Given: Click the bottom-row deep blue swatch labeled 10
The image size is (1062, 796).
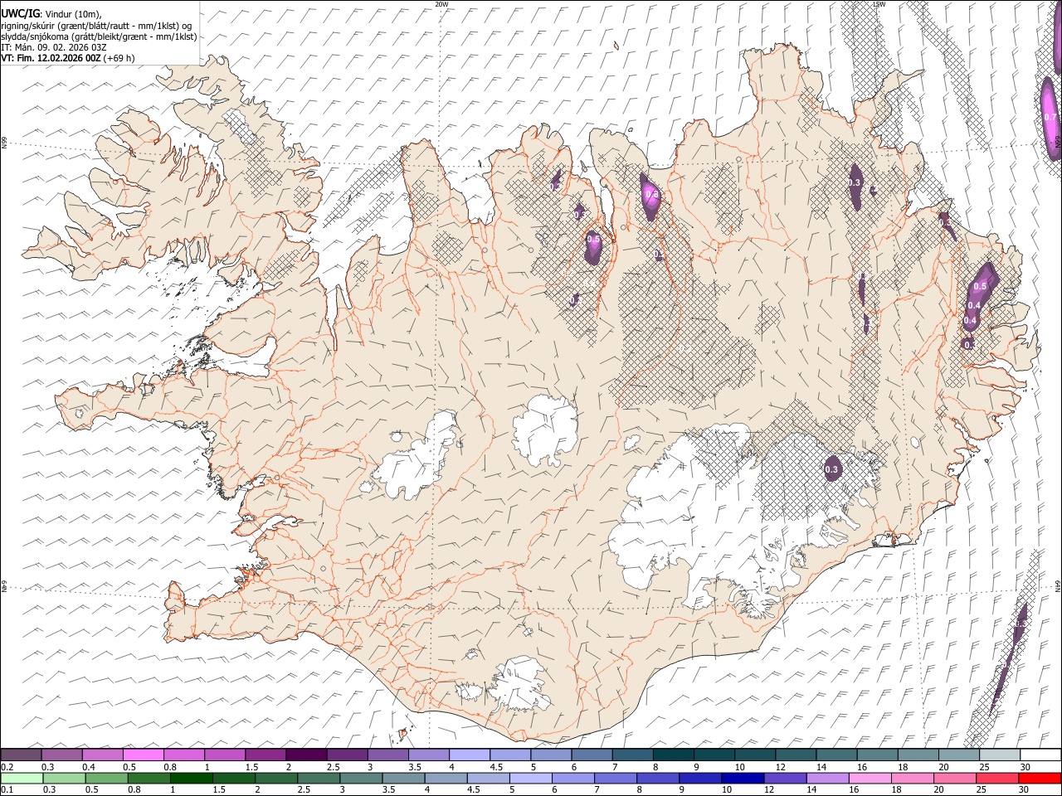Looking at the screenshot, I should click(743, 778).
